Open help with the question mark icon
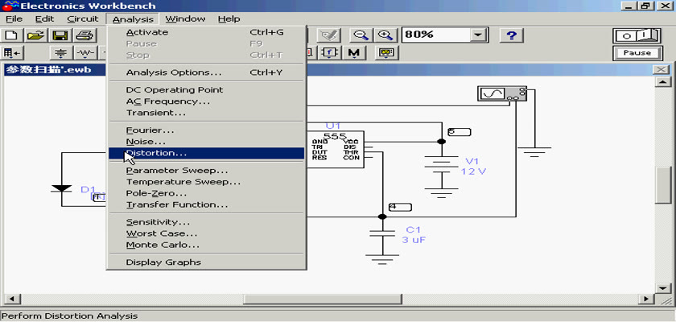Screen dimensions: 676x322 click(x=511, y=35)
